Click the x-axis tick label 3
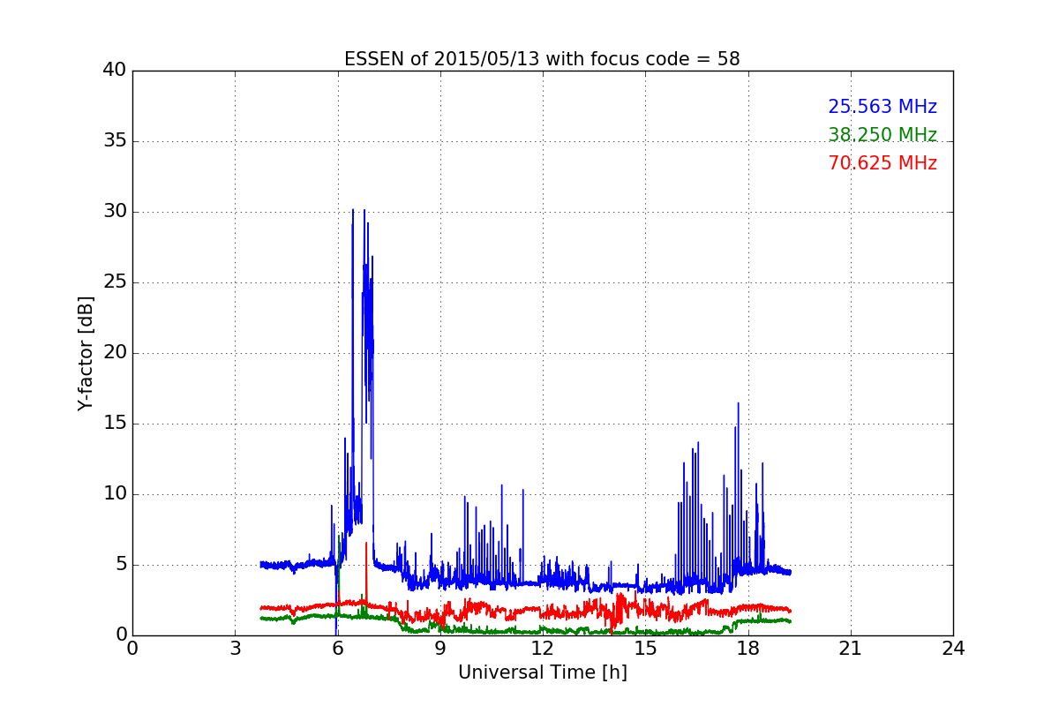 coord(235,649)
